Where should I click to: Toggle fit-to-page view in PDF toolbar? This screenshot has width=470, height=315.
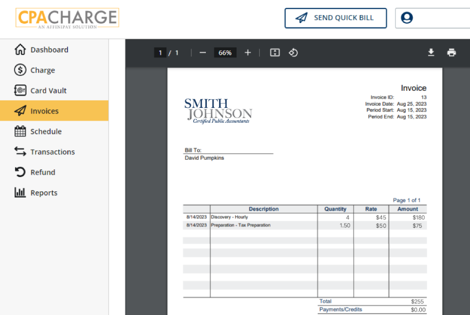point(275,53)
